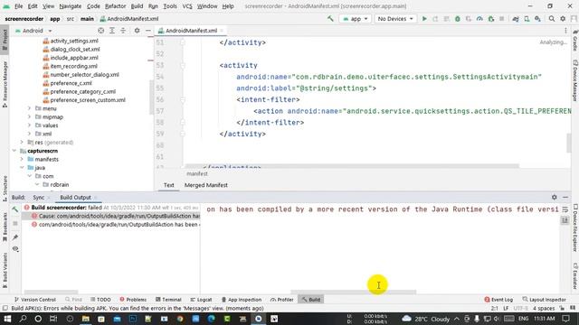Click the stop icon in Build panel
The image size is (579, 325).
[15, 223]
